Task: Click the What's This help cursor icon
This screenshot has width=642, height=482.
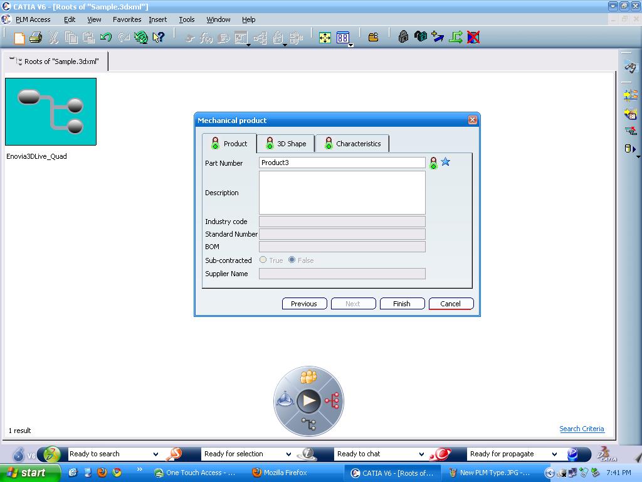Action: [159, 38]
